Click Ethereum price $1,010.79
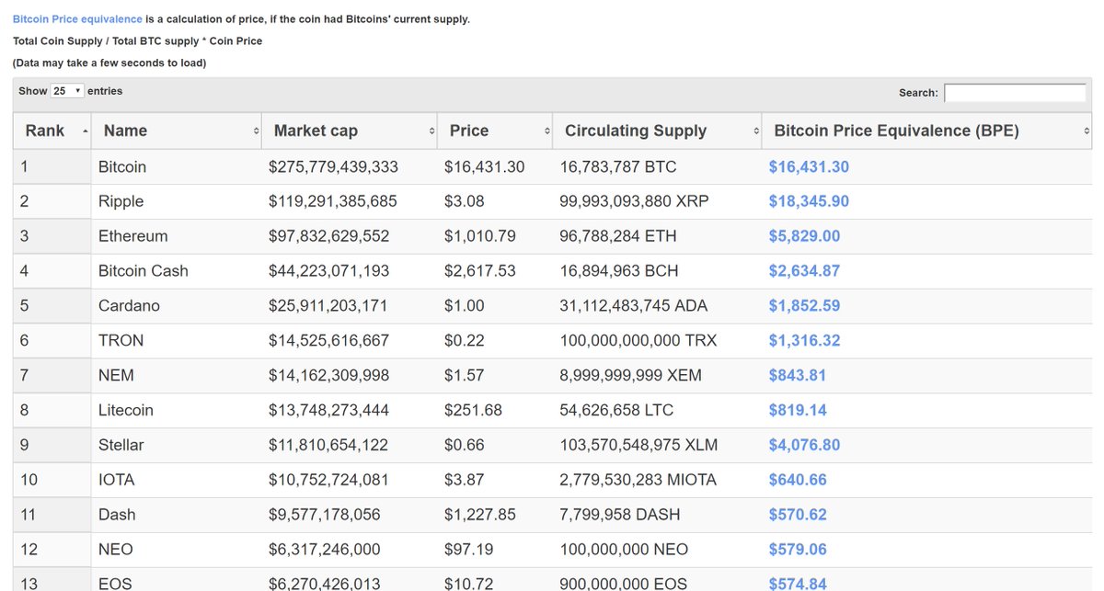 [479, 236]
